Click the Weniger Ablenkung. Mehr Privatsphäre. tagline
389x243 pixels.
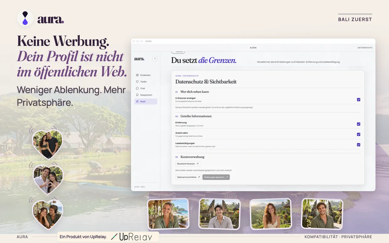point(71,96)
